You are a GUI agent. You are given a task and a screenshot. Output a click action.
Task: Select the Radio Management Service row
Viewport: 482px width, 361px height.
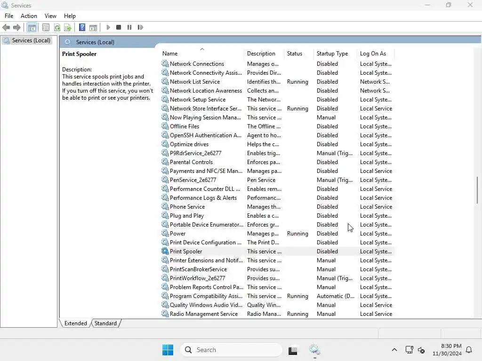point(277,314)
